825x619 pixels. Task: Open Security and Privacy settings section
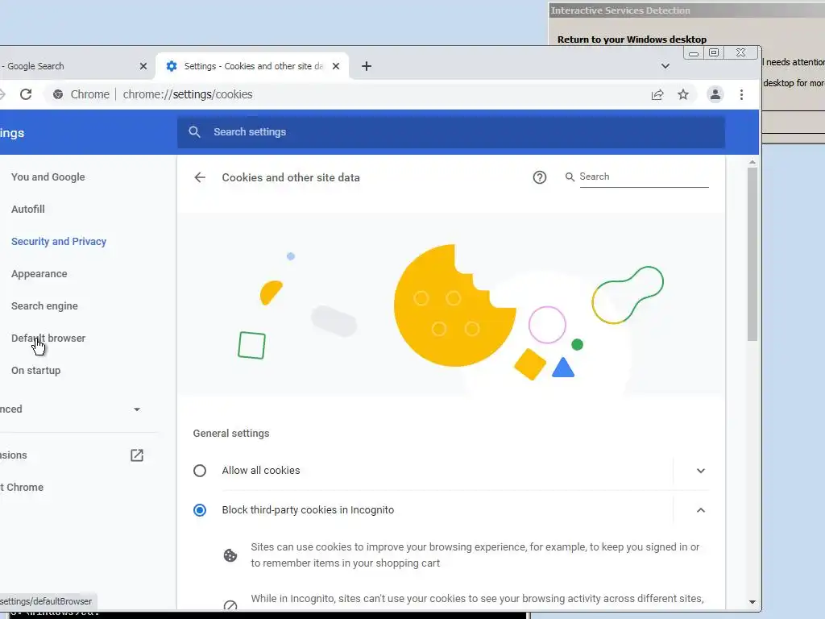(x=59, y=242)
